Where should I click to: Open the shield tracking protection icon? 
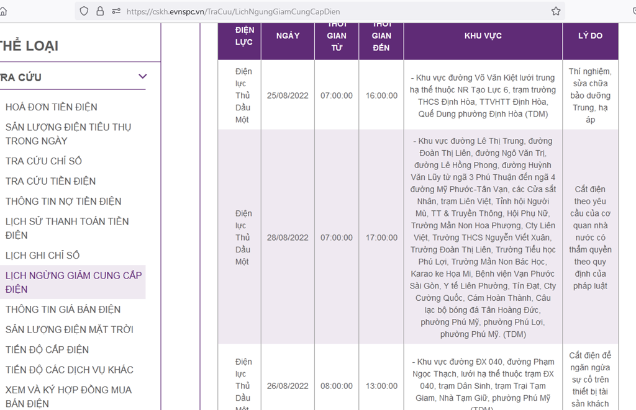click(x=84, y=11)
